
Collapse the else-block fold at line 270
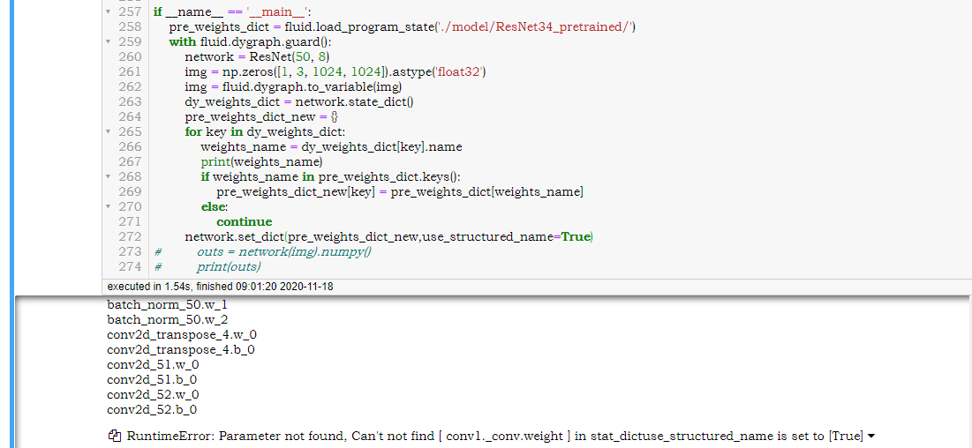[x=109, y=206]
